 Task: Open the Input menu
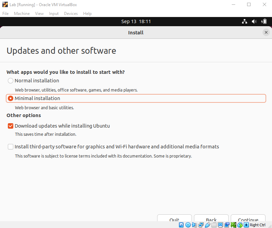pos(54,14)
